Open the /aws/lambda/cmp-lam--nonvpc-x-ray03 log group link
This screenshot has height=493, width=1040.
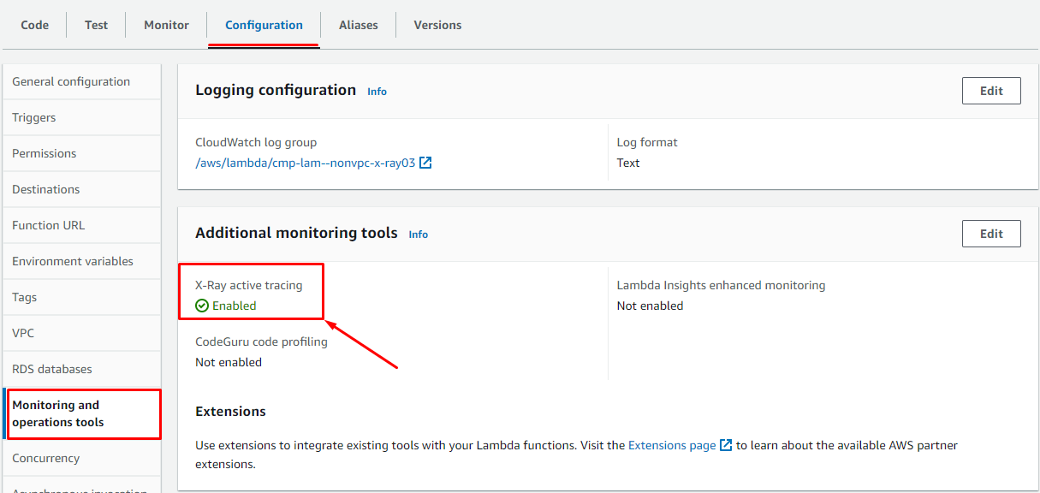pos(305,163)
